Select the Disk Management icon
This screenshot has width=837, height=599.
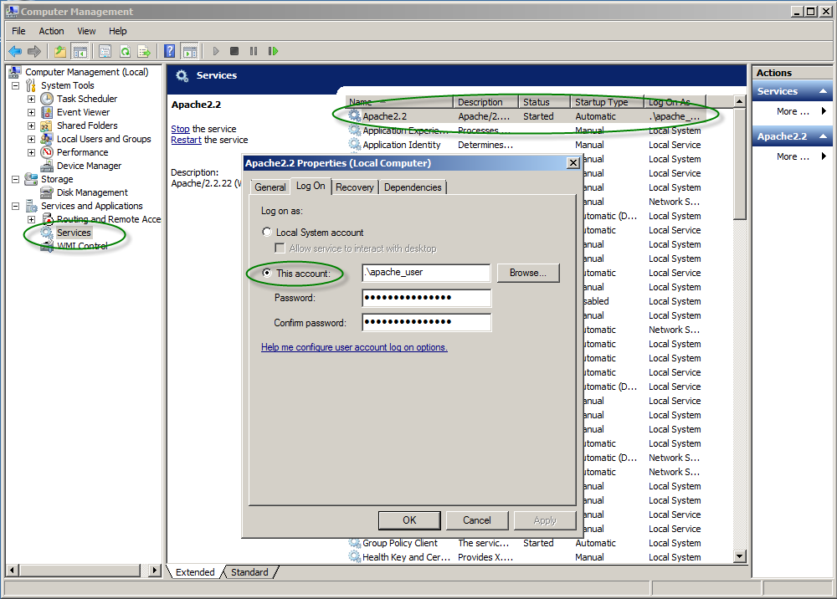point(47,192)
